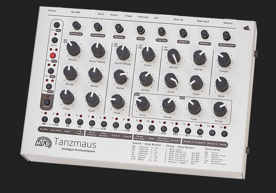Select the Claps level knob
Viewport: 276px width, 193px height.
[140, 30]
